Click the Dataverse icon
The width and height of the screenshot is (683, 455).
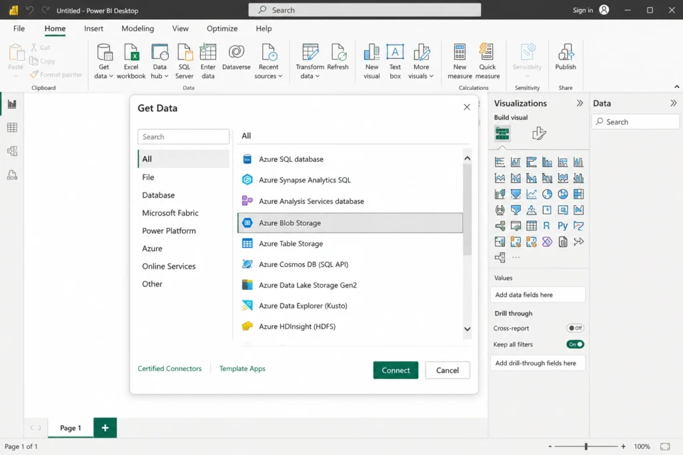[236, 57]
